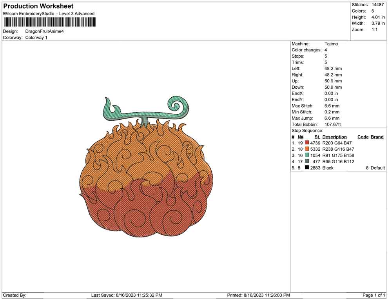Click the stitch count '4739' in row 1
This screenshot has width=388, height=299.
tap(315, 143)
